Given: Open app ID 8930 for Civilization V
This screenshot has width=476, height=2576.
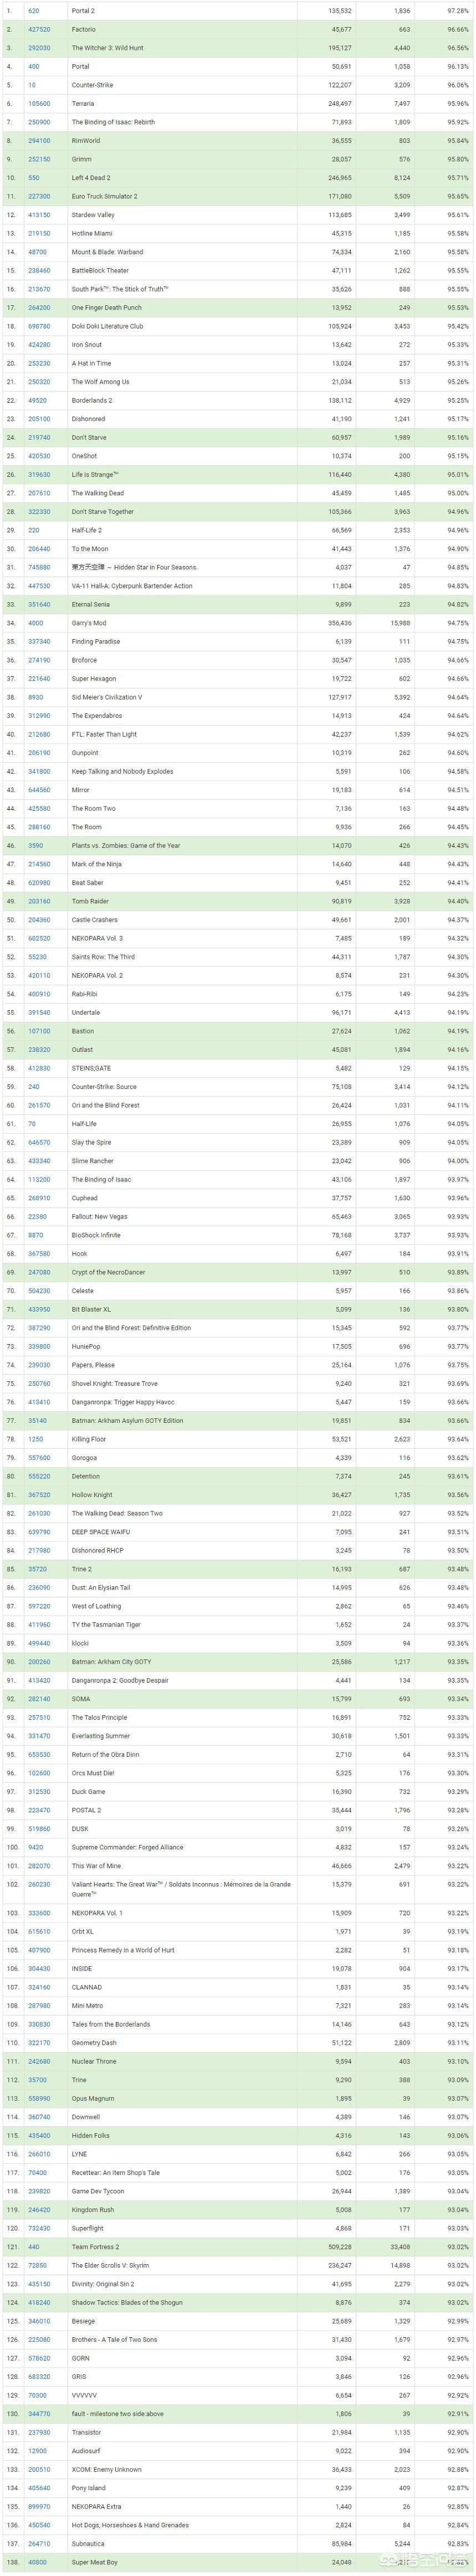Looking at the screenshot, I should tap(35, 697).
